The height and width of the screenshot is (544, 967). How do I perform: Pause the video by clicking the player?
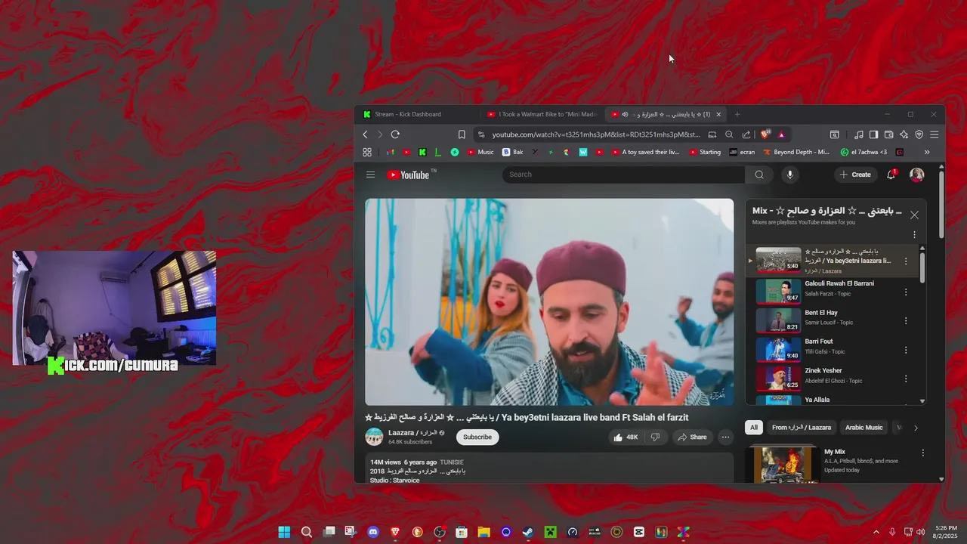tap(549, 302)
